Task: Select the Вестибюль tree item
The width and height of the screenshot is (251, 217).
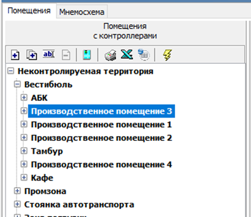Action: coord(48,84)
